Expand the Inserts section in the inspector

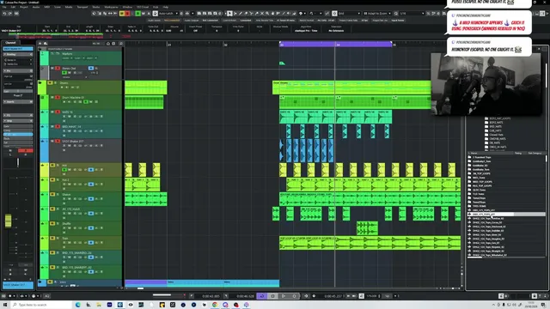click(18, 101)
